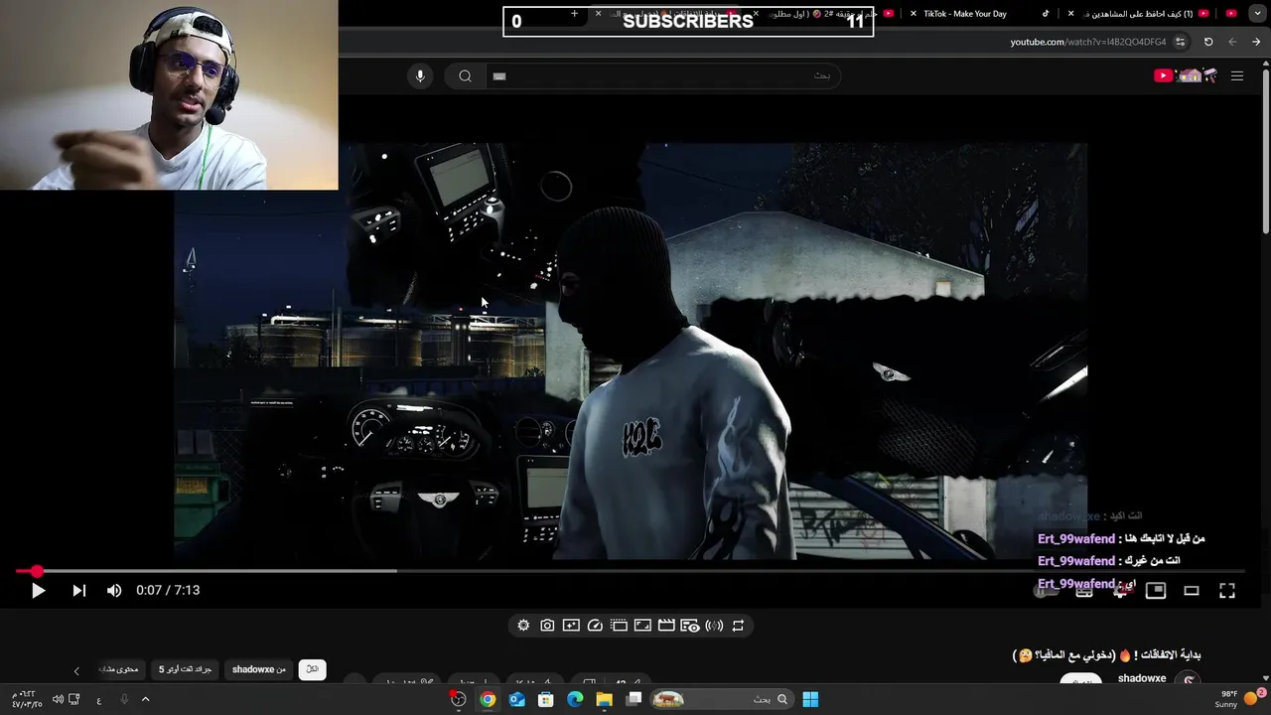Click the sound wave icon below the player
This screenshot has height=715, width=1271.
[x=714, y=626]
